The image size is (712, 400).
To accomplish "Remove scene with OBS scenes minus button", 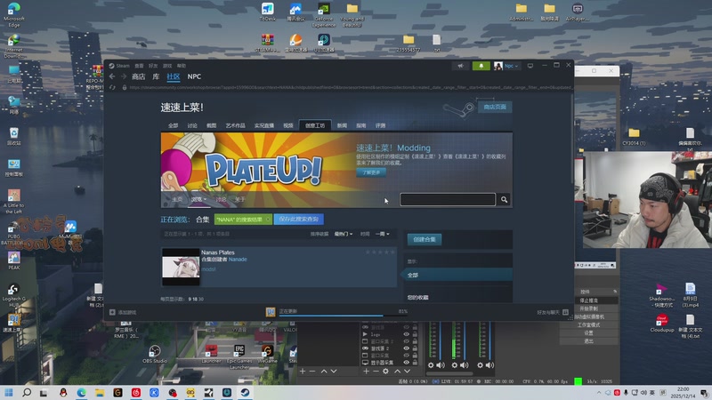I will 312,371.
